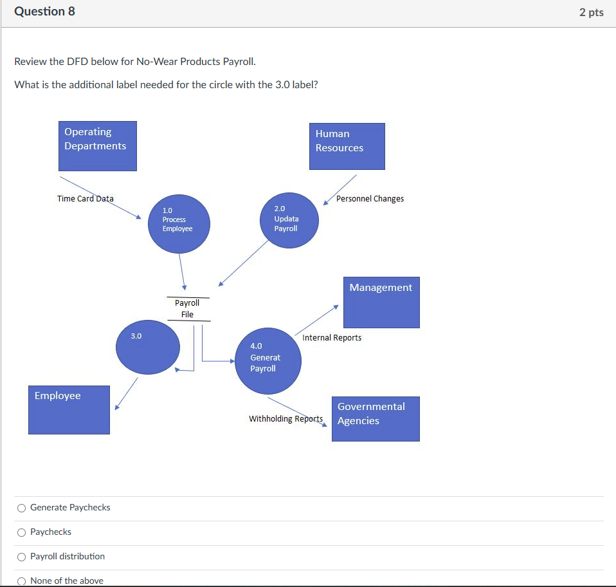616x587 pixels.
Task: Select the Generate Paychecks radio button
Action: 22,508
